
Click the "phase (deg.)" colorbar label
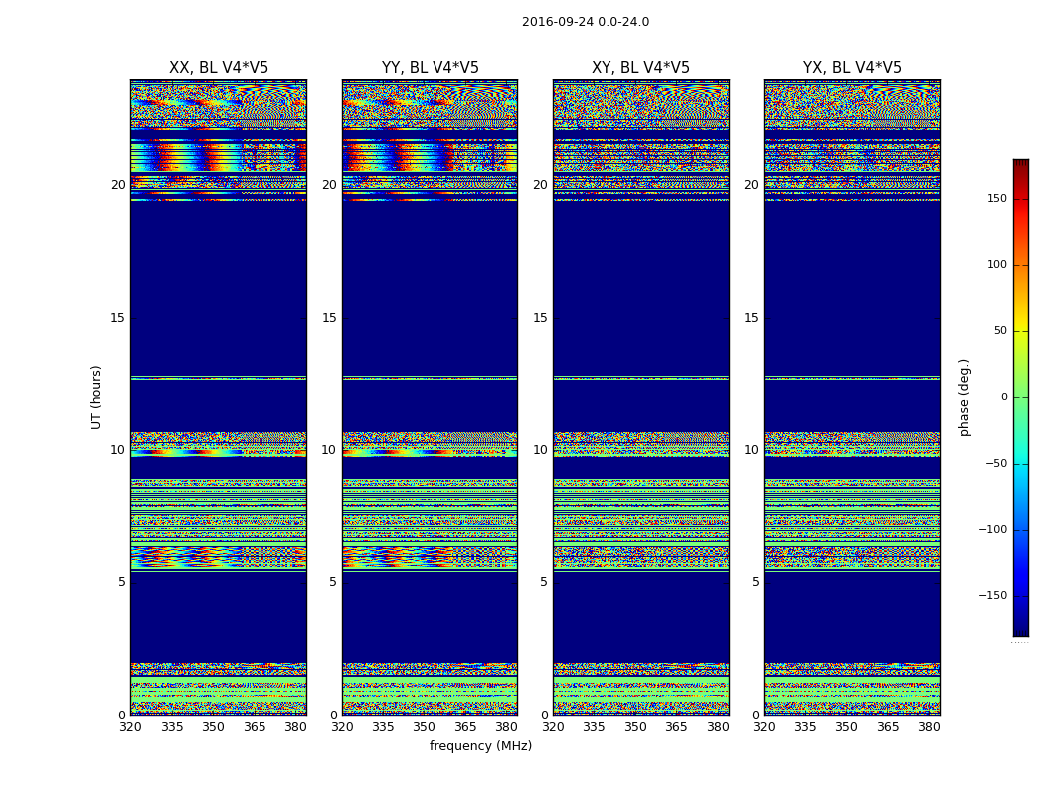point(964,397)
